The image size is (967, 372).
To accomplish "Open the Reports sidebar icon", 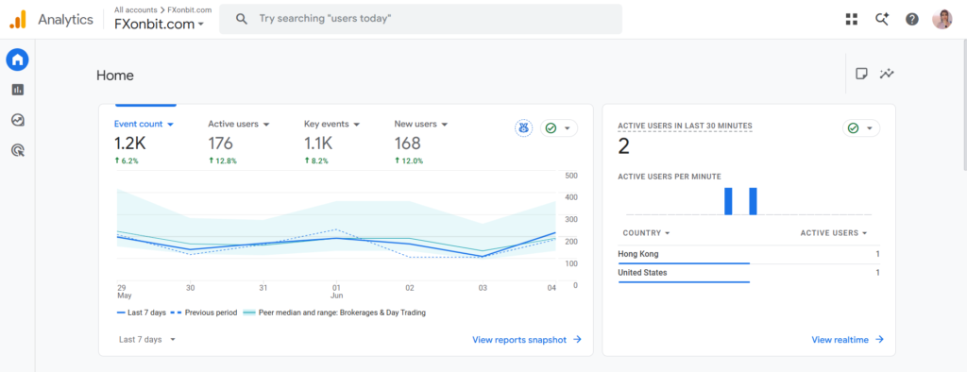I will [17, 90].
